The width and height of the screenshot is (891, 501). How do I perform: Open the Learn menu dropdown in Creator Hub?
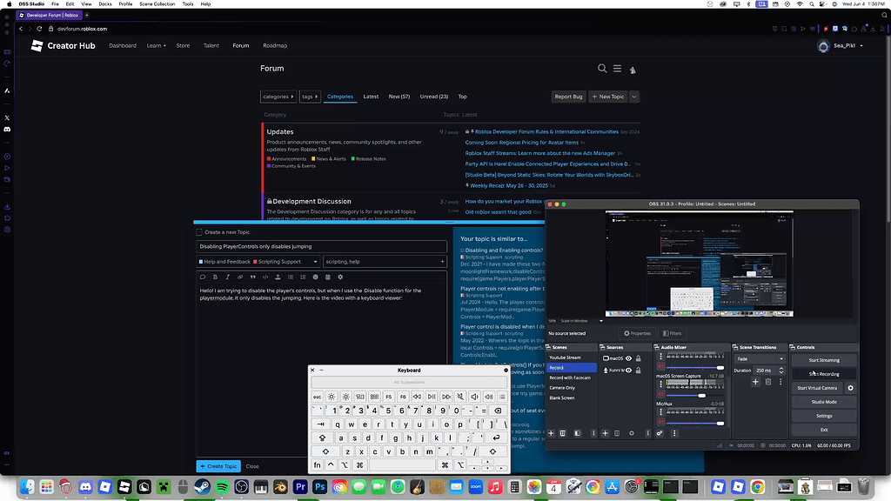coord(157,45)
